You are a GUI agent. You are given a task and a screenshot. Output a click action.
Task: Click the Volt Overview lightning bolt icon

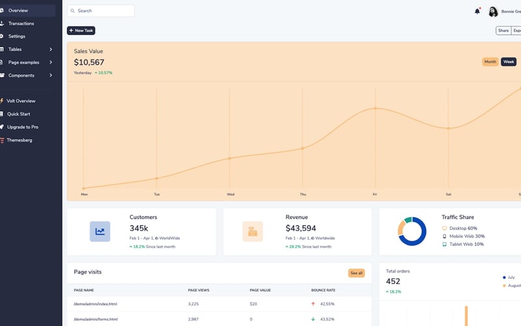(x=2, y=101)
